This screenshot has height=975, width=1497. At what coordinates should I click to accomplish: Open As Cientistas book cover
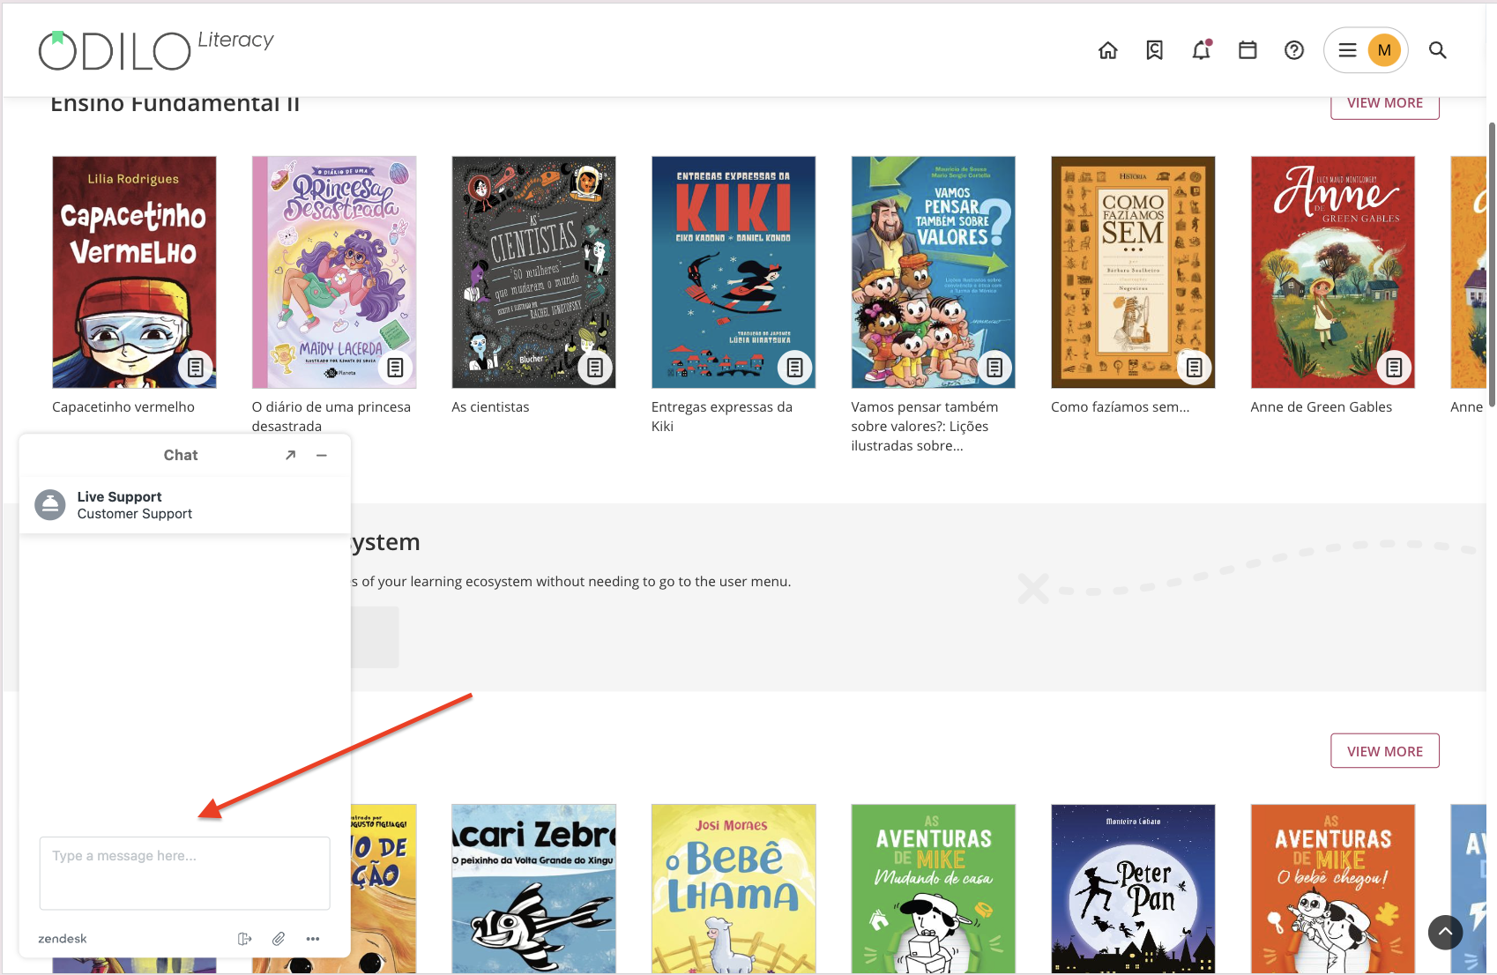click(x=533, y=272)
